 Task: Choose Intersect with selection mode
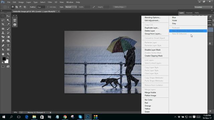25,7
